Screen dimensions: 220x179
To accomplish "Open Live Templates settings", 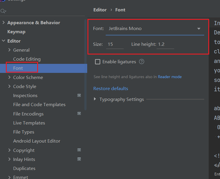I will click(x=29, y=123).
